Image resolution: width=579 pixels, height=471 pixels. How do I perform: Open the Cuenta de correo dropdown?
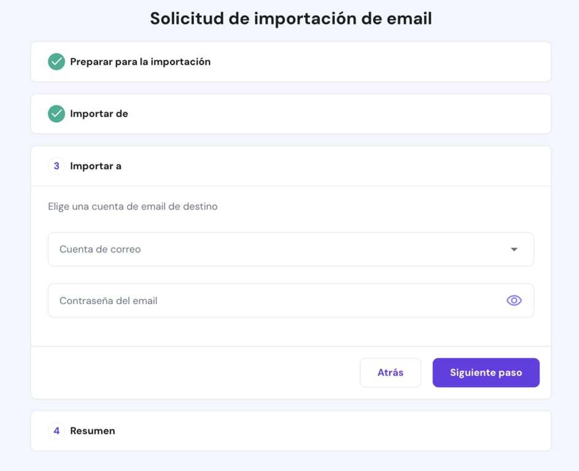[x=290, y=249]
